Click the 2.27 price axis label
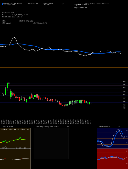The width and height of the screenshot is (128, 169). pyautogui.click(x=124, y=98)
